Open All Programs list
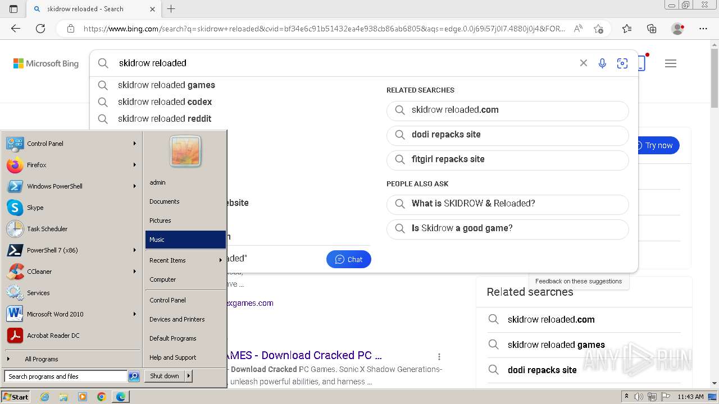 coord(72,359)
